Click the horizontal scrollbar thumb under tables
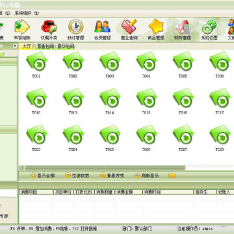This screenshot has height=234, width=234. [105, 168]
